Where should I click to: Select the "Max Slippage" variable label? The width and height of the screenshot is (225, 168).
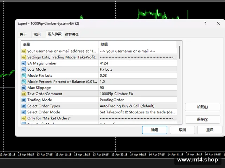[39, 88]
